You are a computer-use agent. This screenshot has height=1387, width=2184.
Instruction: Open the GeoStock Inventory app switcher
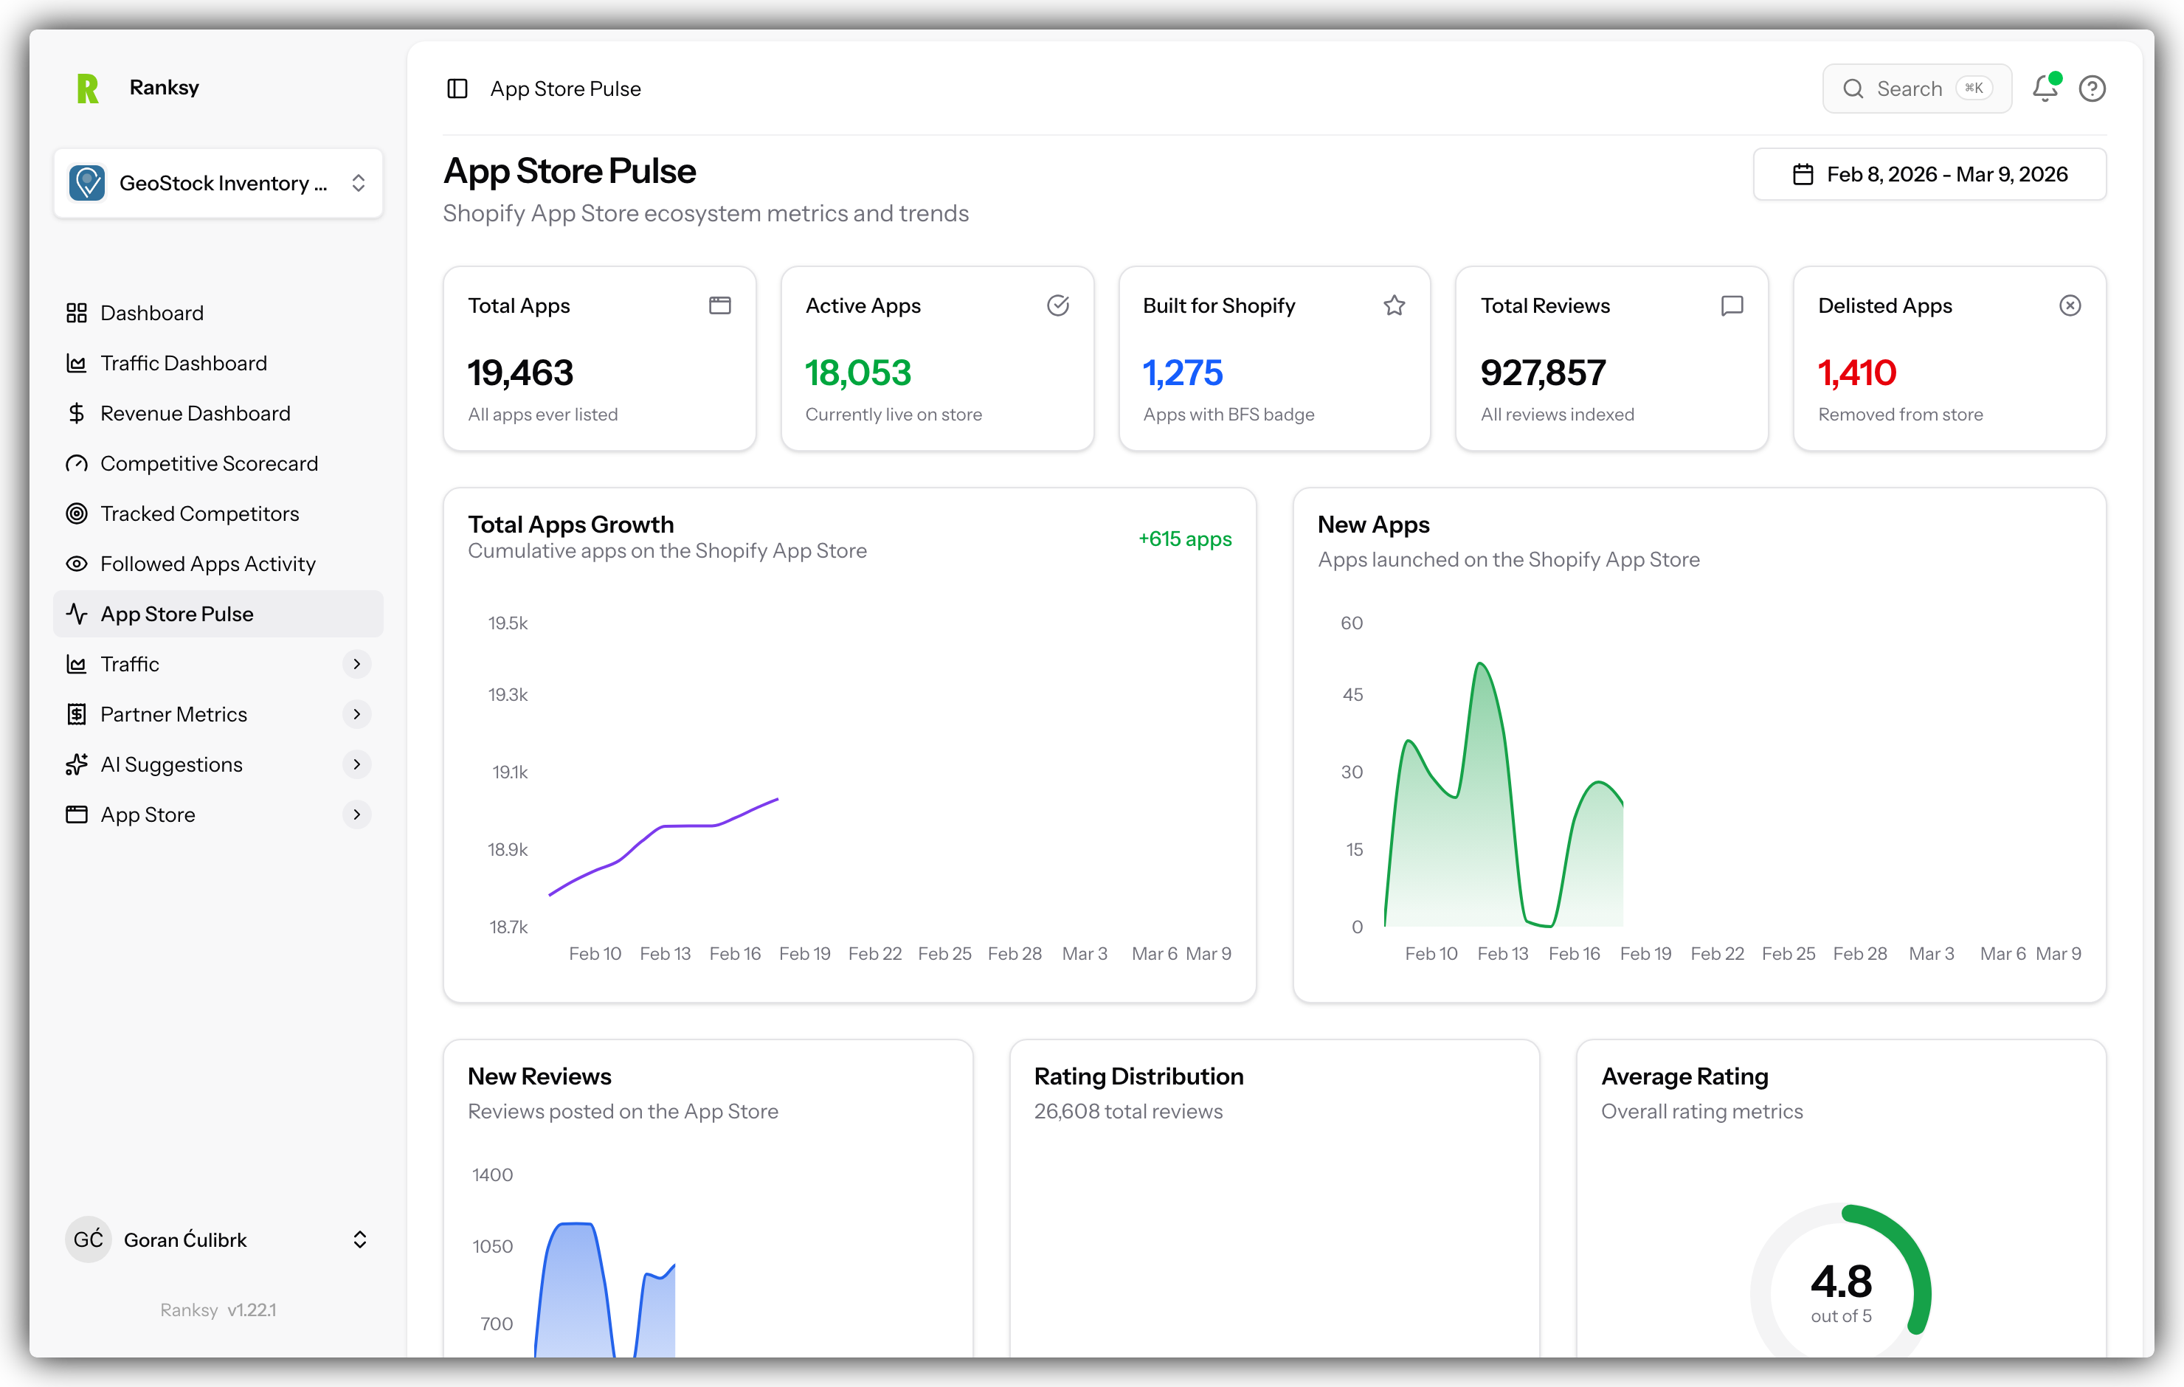tap(218, 183)
